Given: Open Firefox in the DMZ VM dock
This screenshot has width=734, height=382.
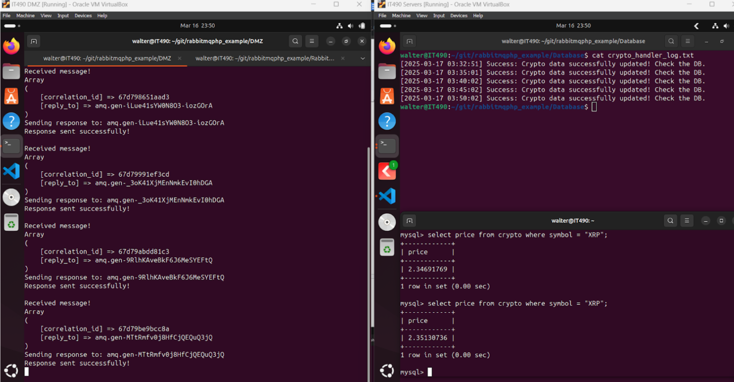Looking at the screenshot, I should click(11, 46).
